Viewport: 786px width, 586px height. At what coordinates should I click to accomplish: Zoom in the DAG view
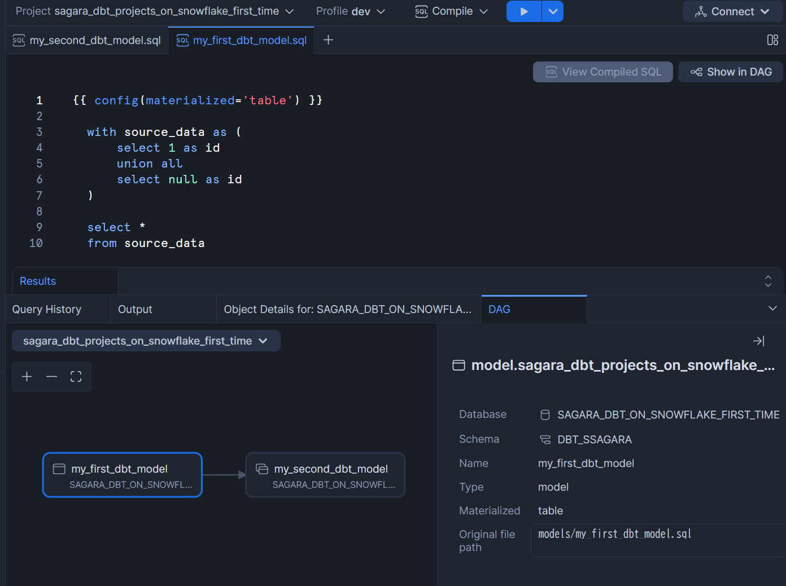(27, 376)
